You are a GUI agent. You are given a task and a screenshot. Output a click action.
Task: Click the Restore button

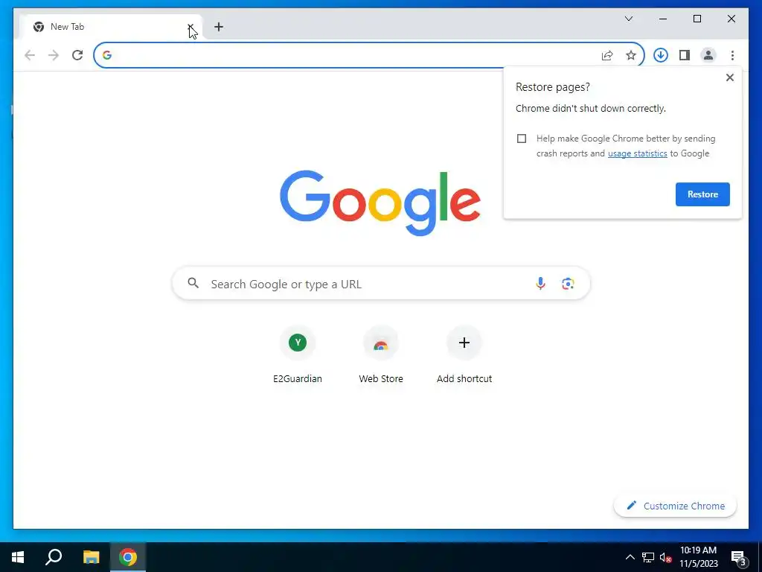pyautogui.click(x=702, y=194)
